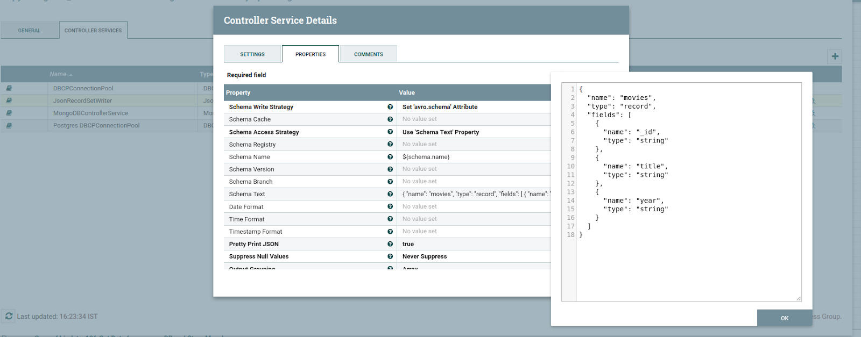
Task: Click help icon beside Schema Cache
Action: 390,119
